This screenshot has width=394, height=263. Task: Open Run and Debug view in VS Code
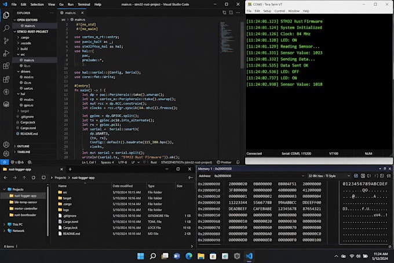coord(6,53)
